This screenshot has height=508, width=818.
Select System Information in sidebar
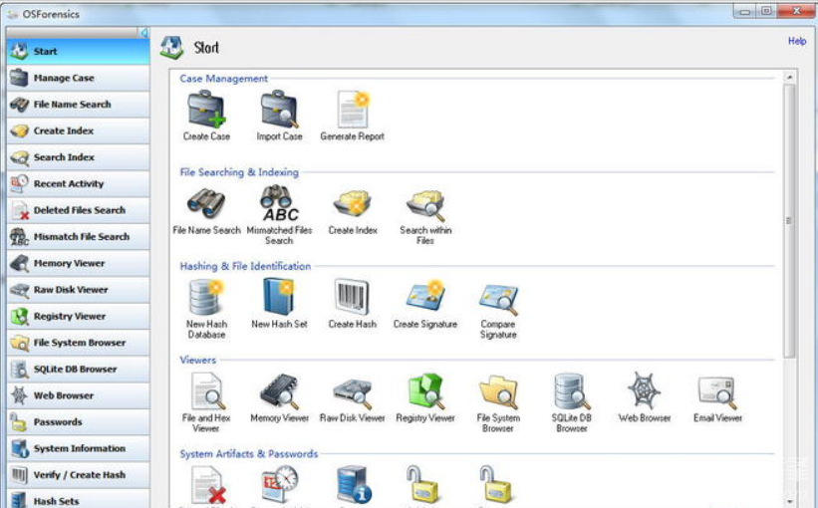(x=79, y=448)
